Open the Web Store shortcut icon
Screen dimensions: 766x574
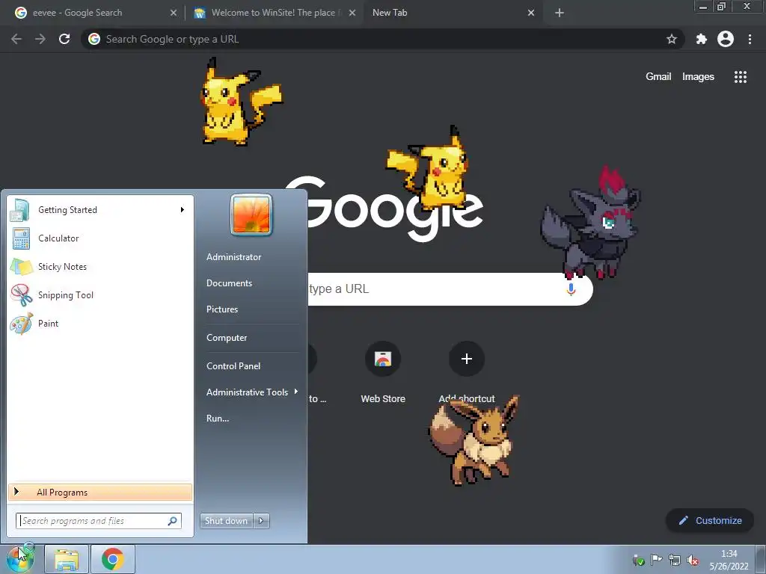click(x=383, y=359)
